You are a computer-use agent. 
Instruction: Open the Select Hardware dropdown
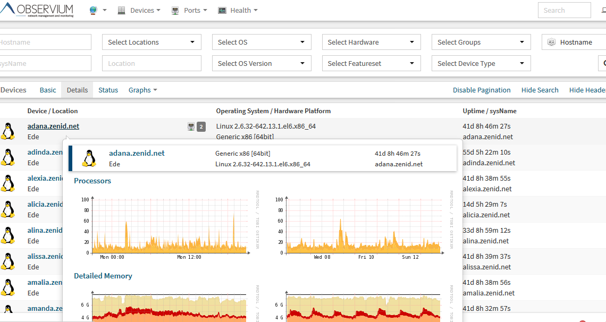point(372,42)
